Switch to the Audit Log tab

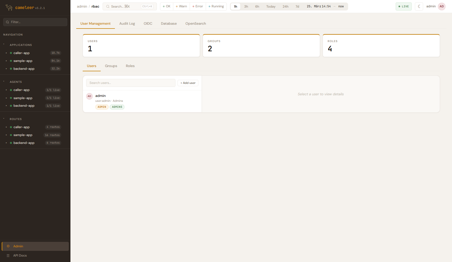tap(127, 24)
